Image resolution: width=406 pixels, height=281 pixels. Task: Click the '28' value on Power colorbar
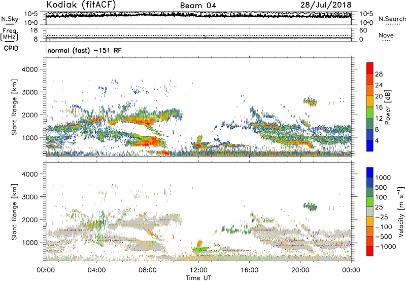tap(379, 74)
